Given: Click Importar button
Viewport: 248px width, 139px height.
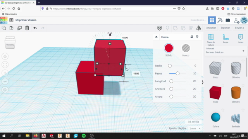Looking at the screenshot, I should [211, 28].
